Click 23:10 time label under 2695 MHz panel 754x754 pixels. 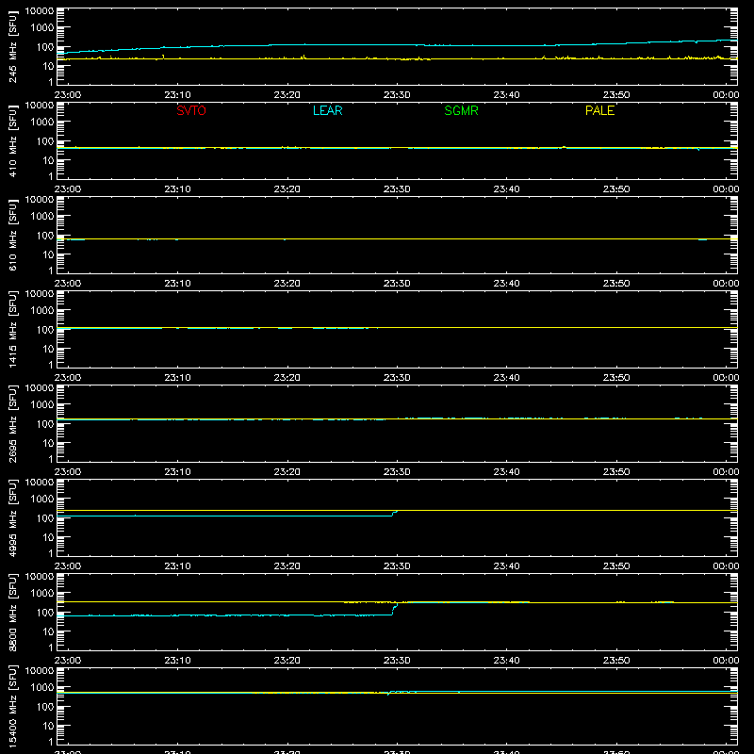coord(177,472)
